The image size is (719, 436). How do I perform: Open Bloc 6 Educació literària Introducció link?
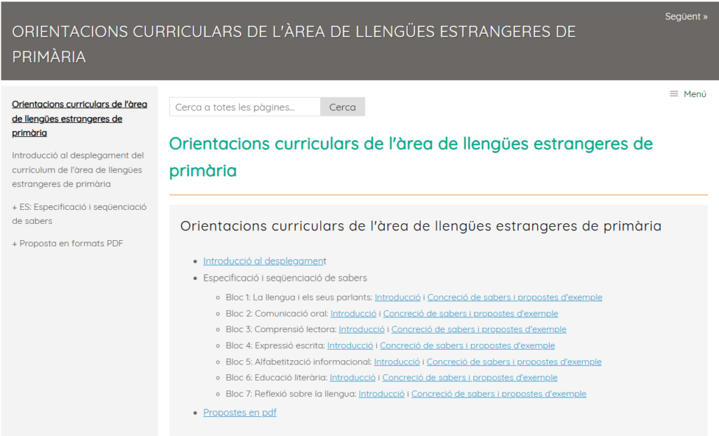352,378
